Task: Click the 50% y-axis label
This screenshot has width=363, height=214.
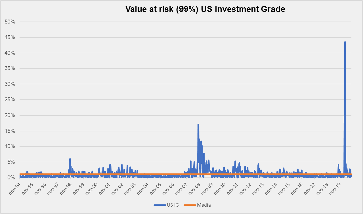Action: pyautogui.click(x=10, y=22)
